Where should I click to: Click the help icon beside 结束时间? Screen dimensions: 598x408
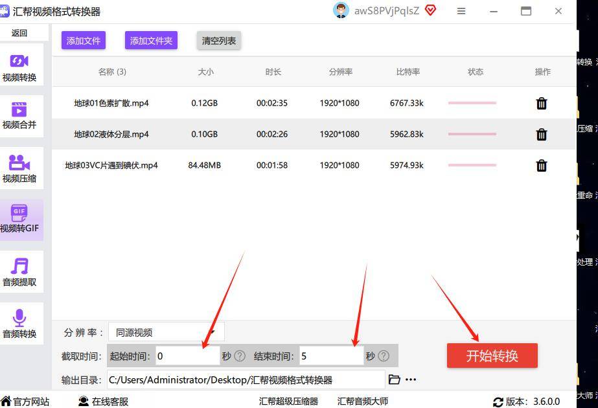click(384, 356)
